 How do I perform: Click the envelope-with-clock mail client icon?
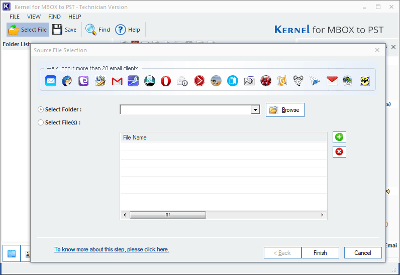click(182, 81)
